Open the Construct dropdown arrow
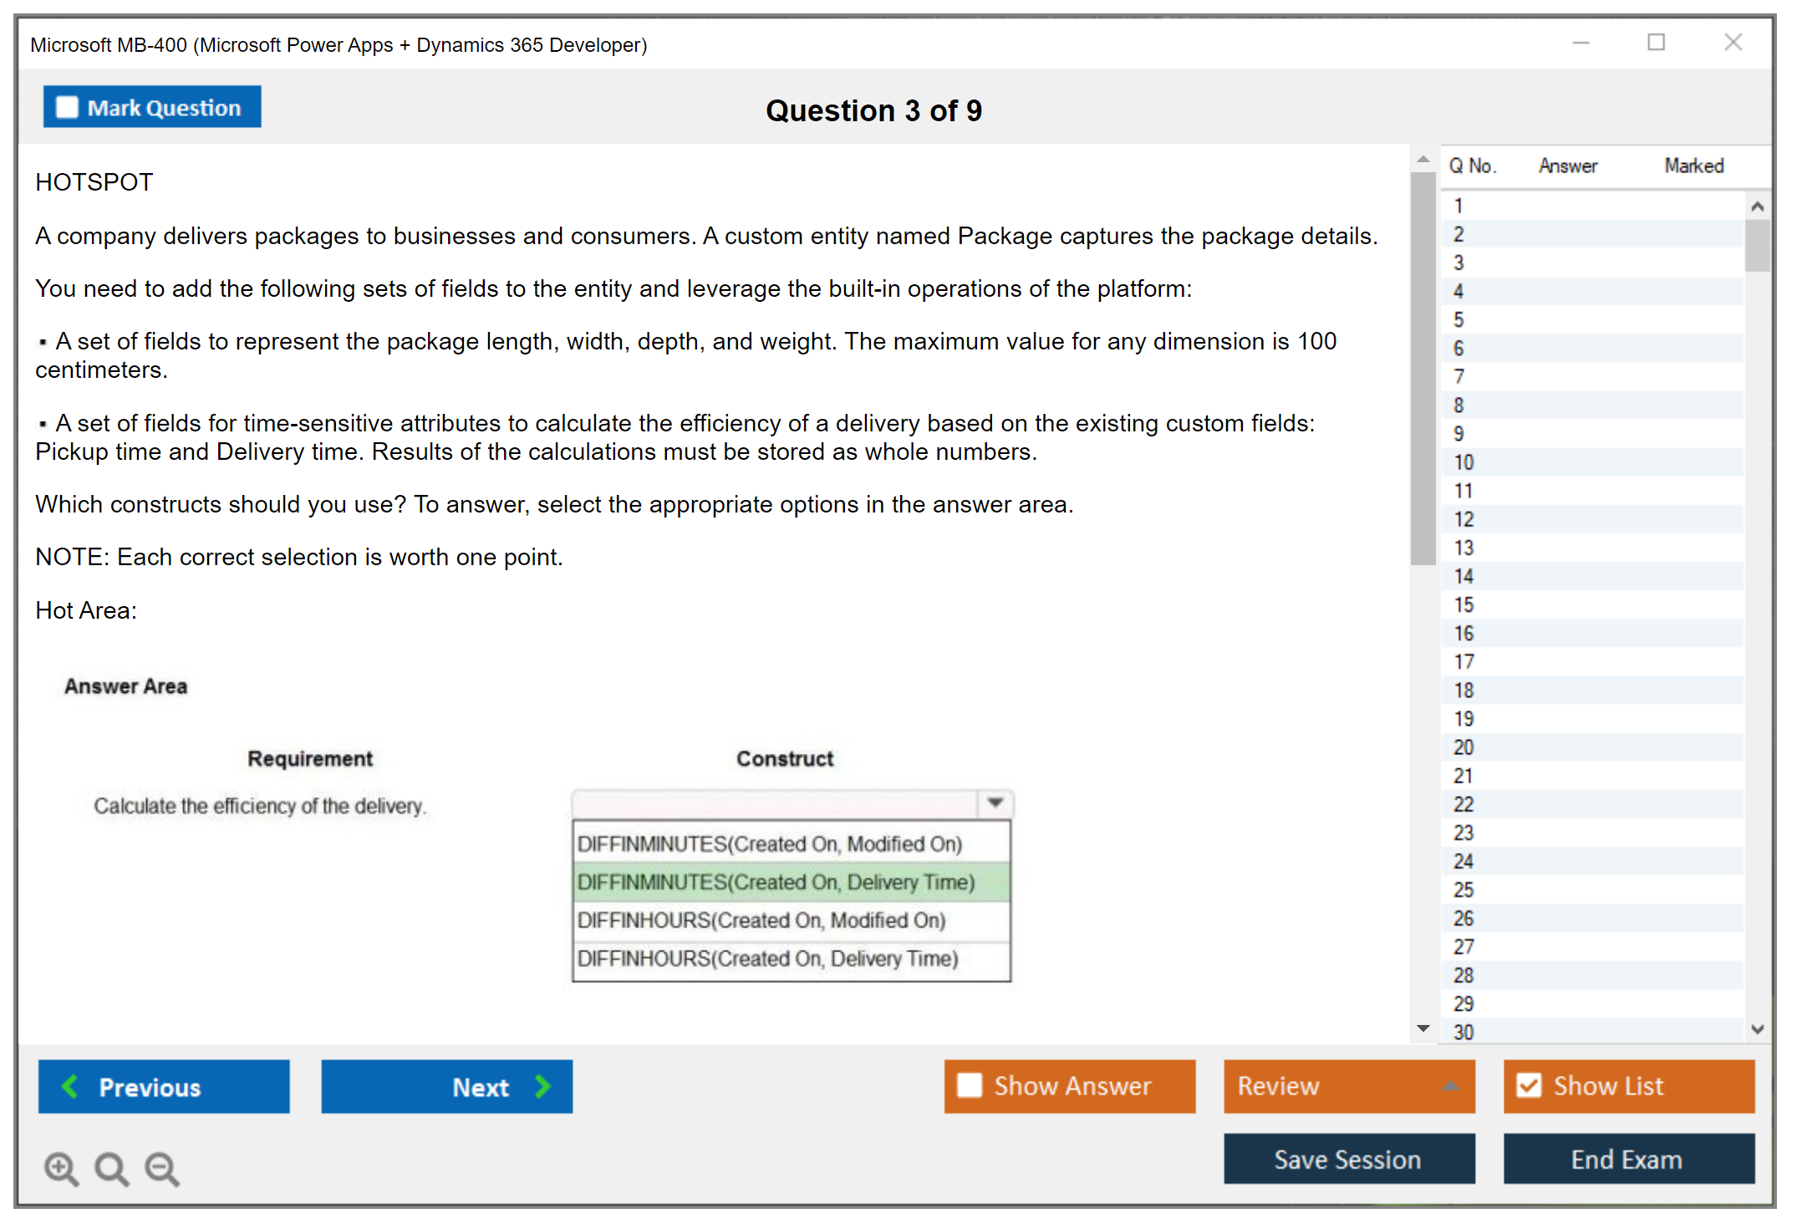 click(995, 803)
